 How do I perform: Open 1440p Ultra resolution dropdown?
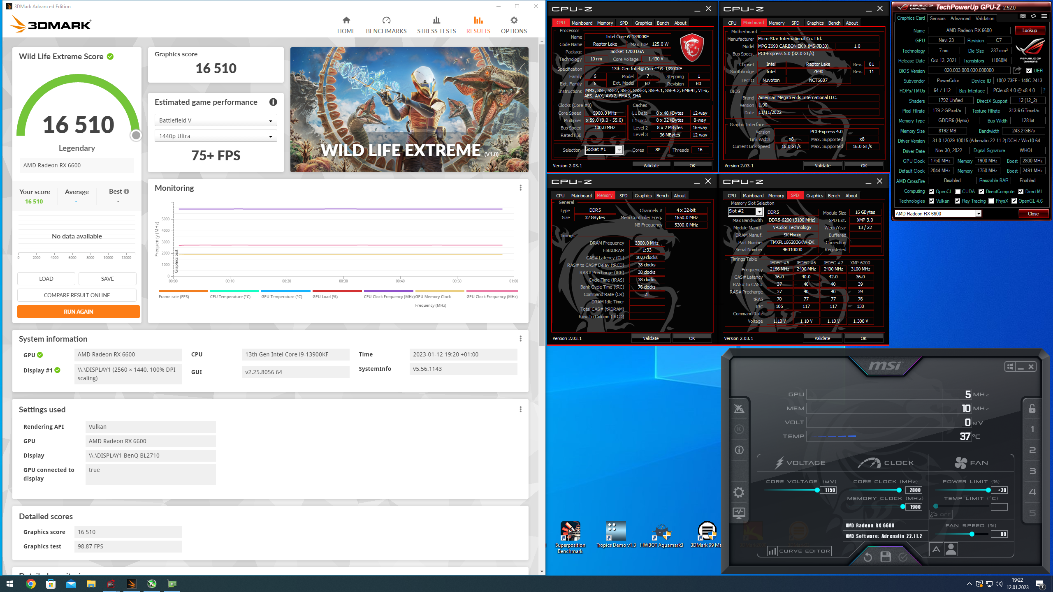[216, 136]
